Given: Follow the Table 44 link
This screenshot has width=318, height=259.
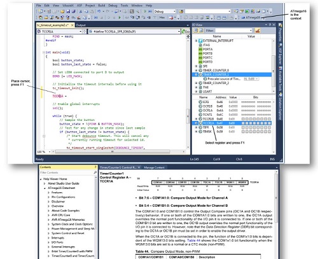Looking at the screenshot, I should [193, 241].
